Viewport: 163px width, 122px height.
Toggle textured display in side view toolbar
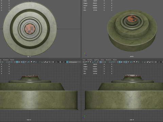tap(126, 62)
